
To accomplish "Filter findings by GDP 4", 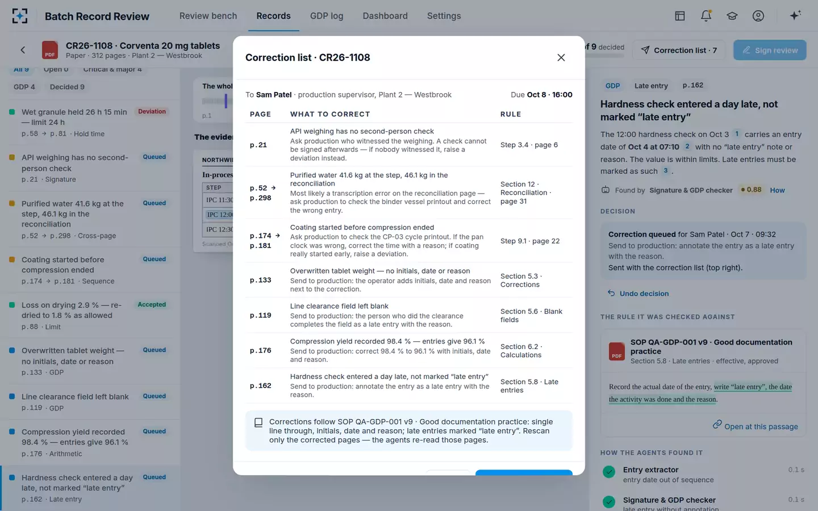I will pos(24,87).
